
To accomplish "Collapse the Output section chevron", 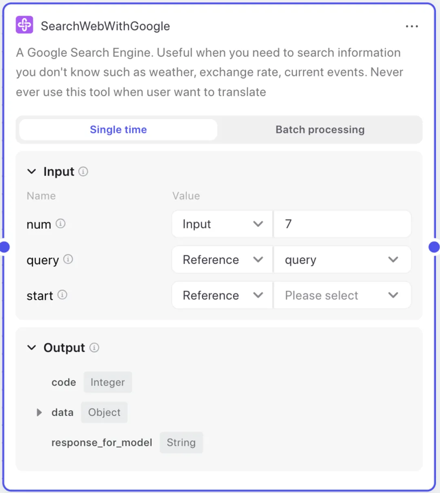I will [32, 347].
